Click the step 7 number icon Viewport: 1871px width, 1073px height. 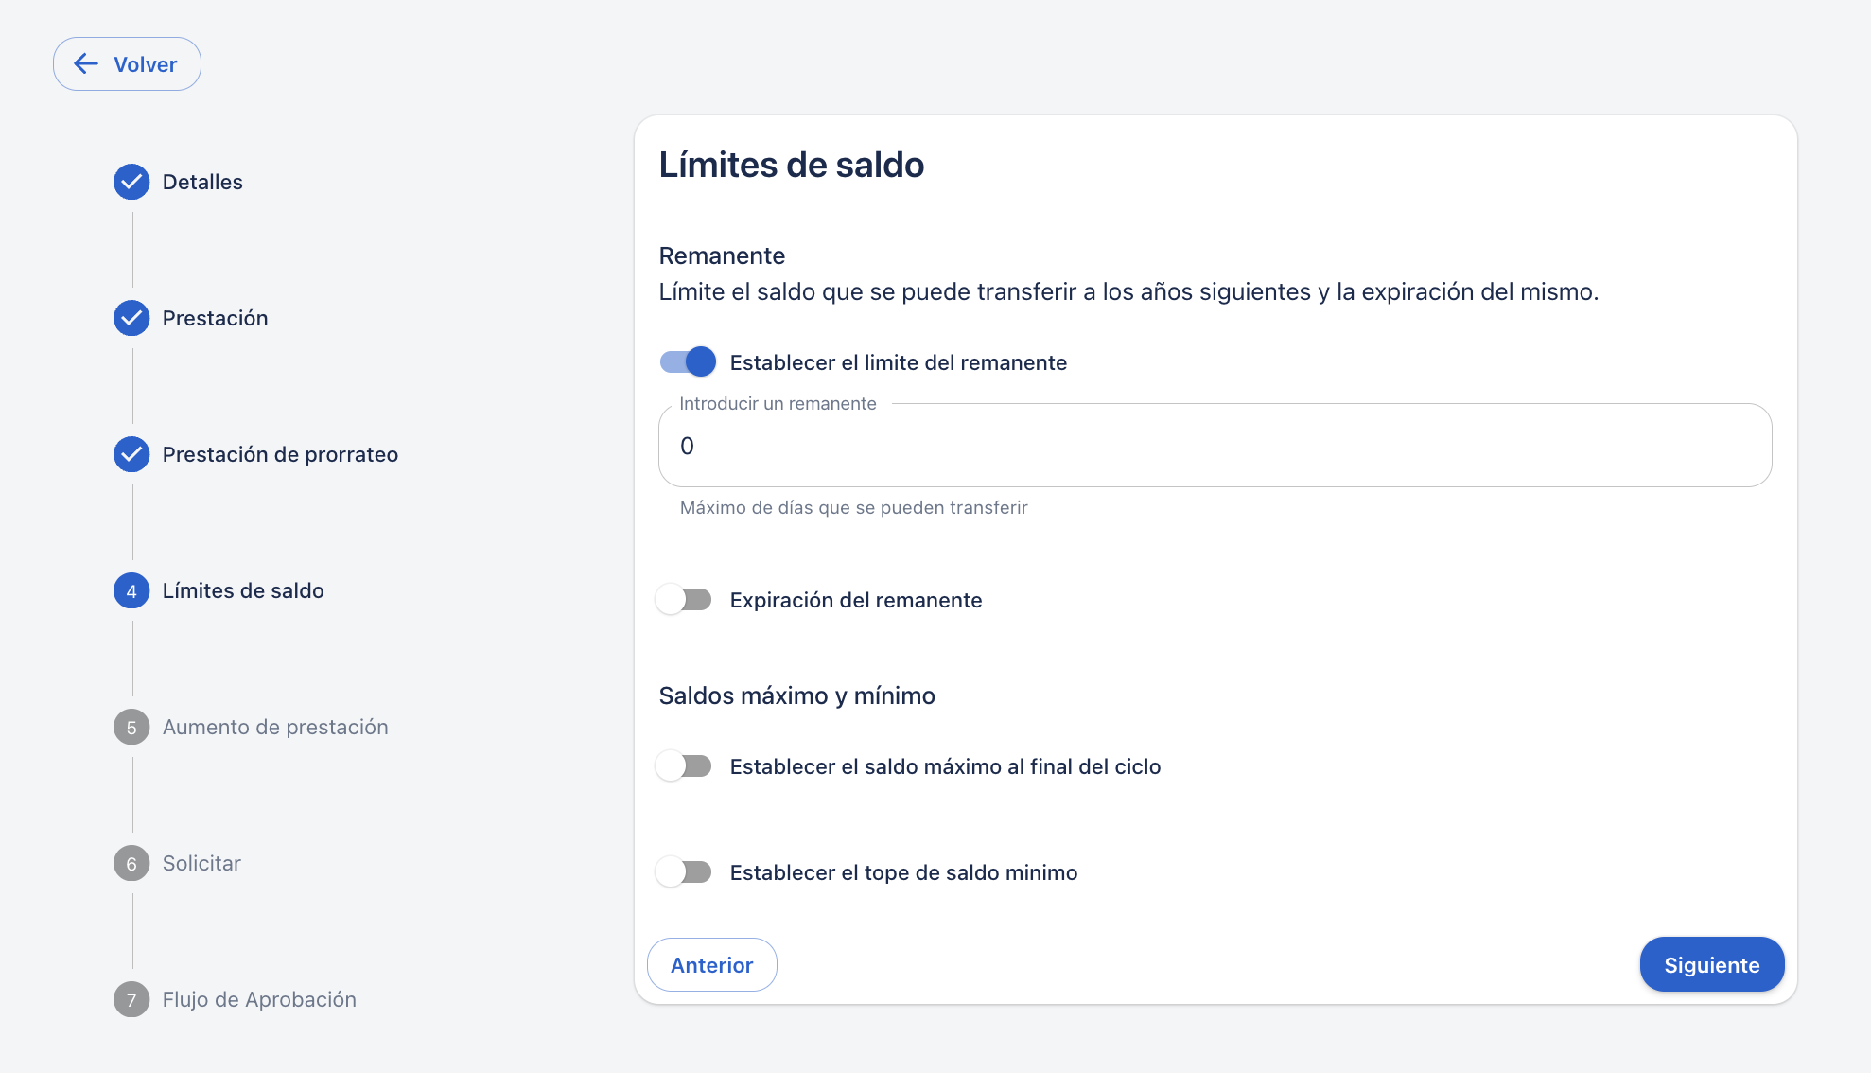pyautogui.click(x=131, y=999)
